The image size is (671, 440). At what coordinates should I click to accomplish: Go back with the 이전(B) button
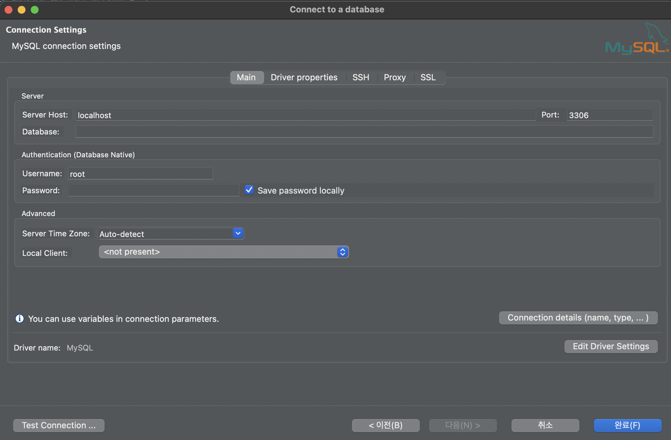[x=386, y=425]
